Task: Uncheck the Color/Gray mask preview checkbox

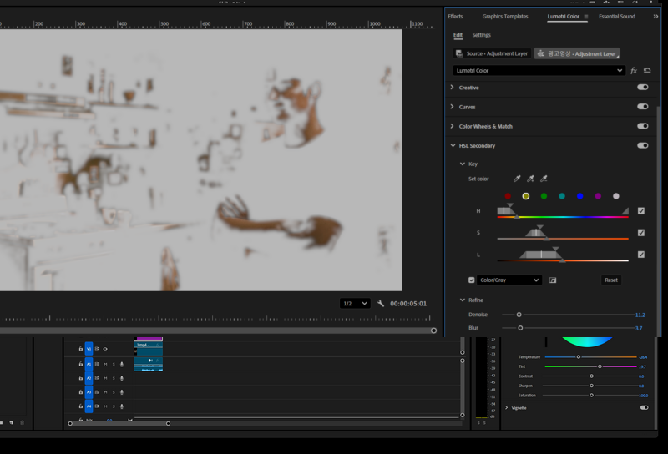Action: (472, 280)
